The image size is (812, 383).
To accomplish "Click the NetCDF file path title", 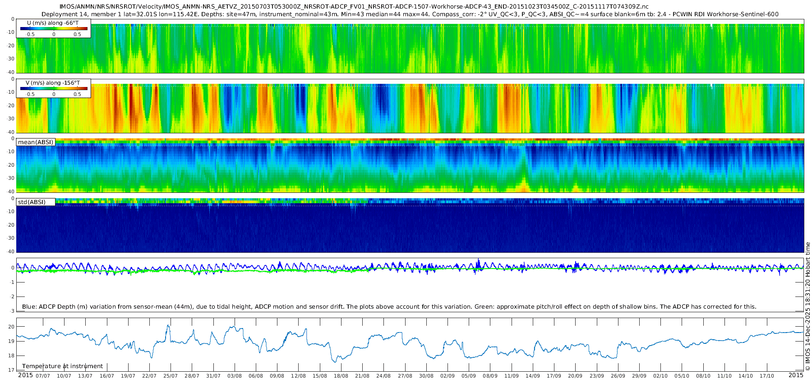I will (354, 6).
